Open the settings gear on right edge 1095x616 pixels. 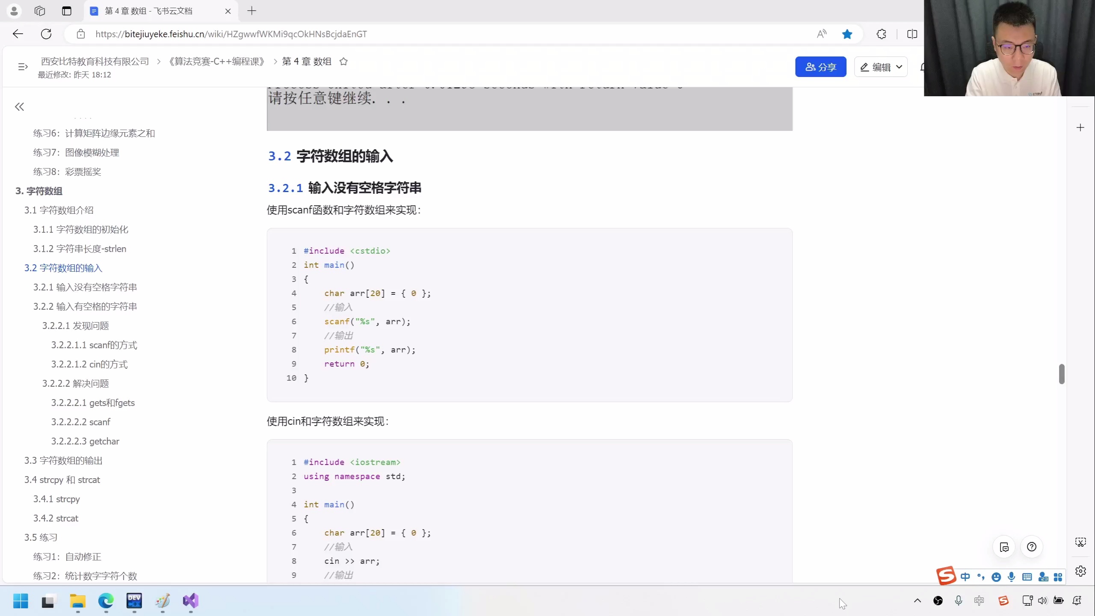pyautogui.click(x=1080, y=571)
